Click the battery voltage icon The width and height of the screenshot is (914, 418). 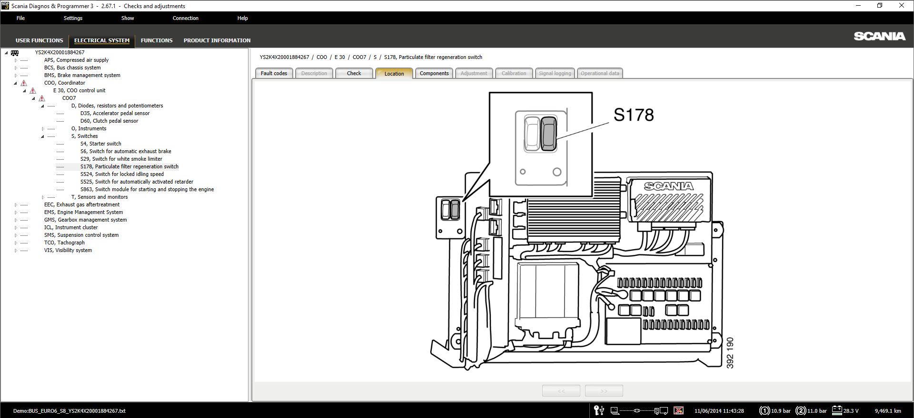coord(836,410)
